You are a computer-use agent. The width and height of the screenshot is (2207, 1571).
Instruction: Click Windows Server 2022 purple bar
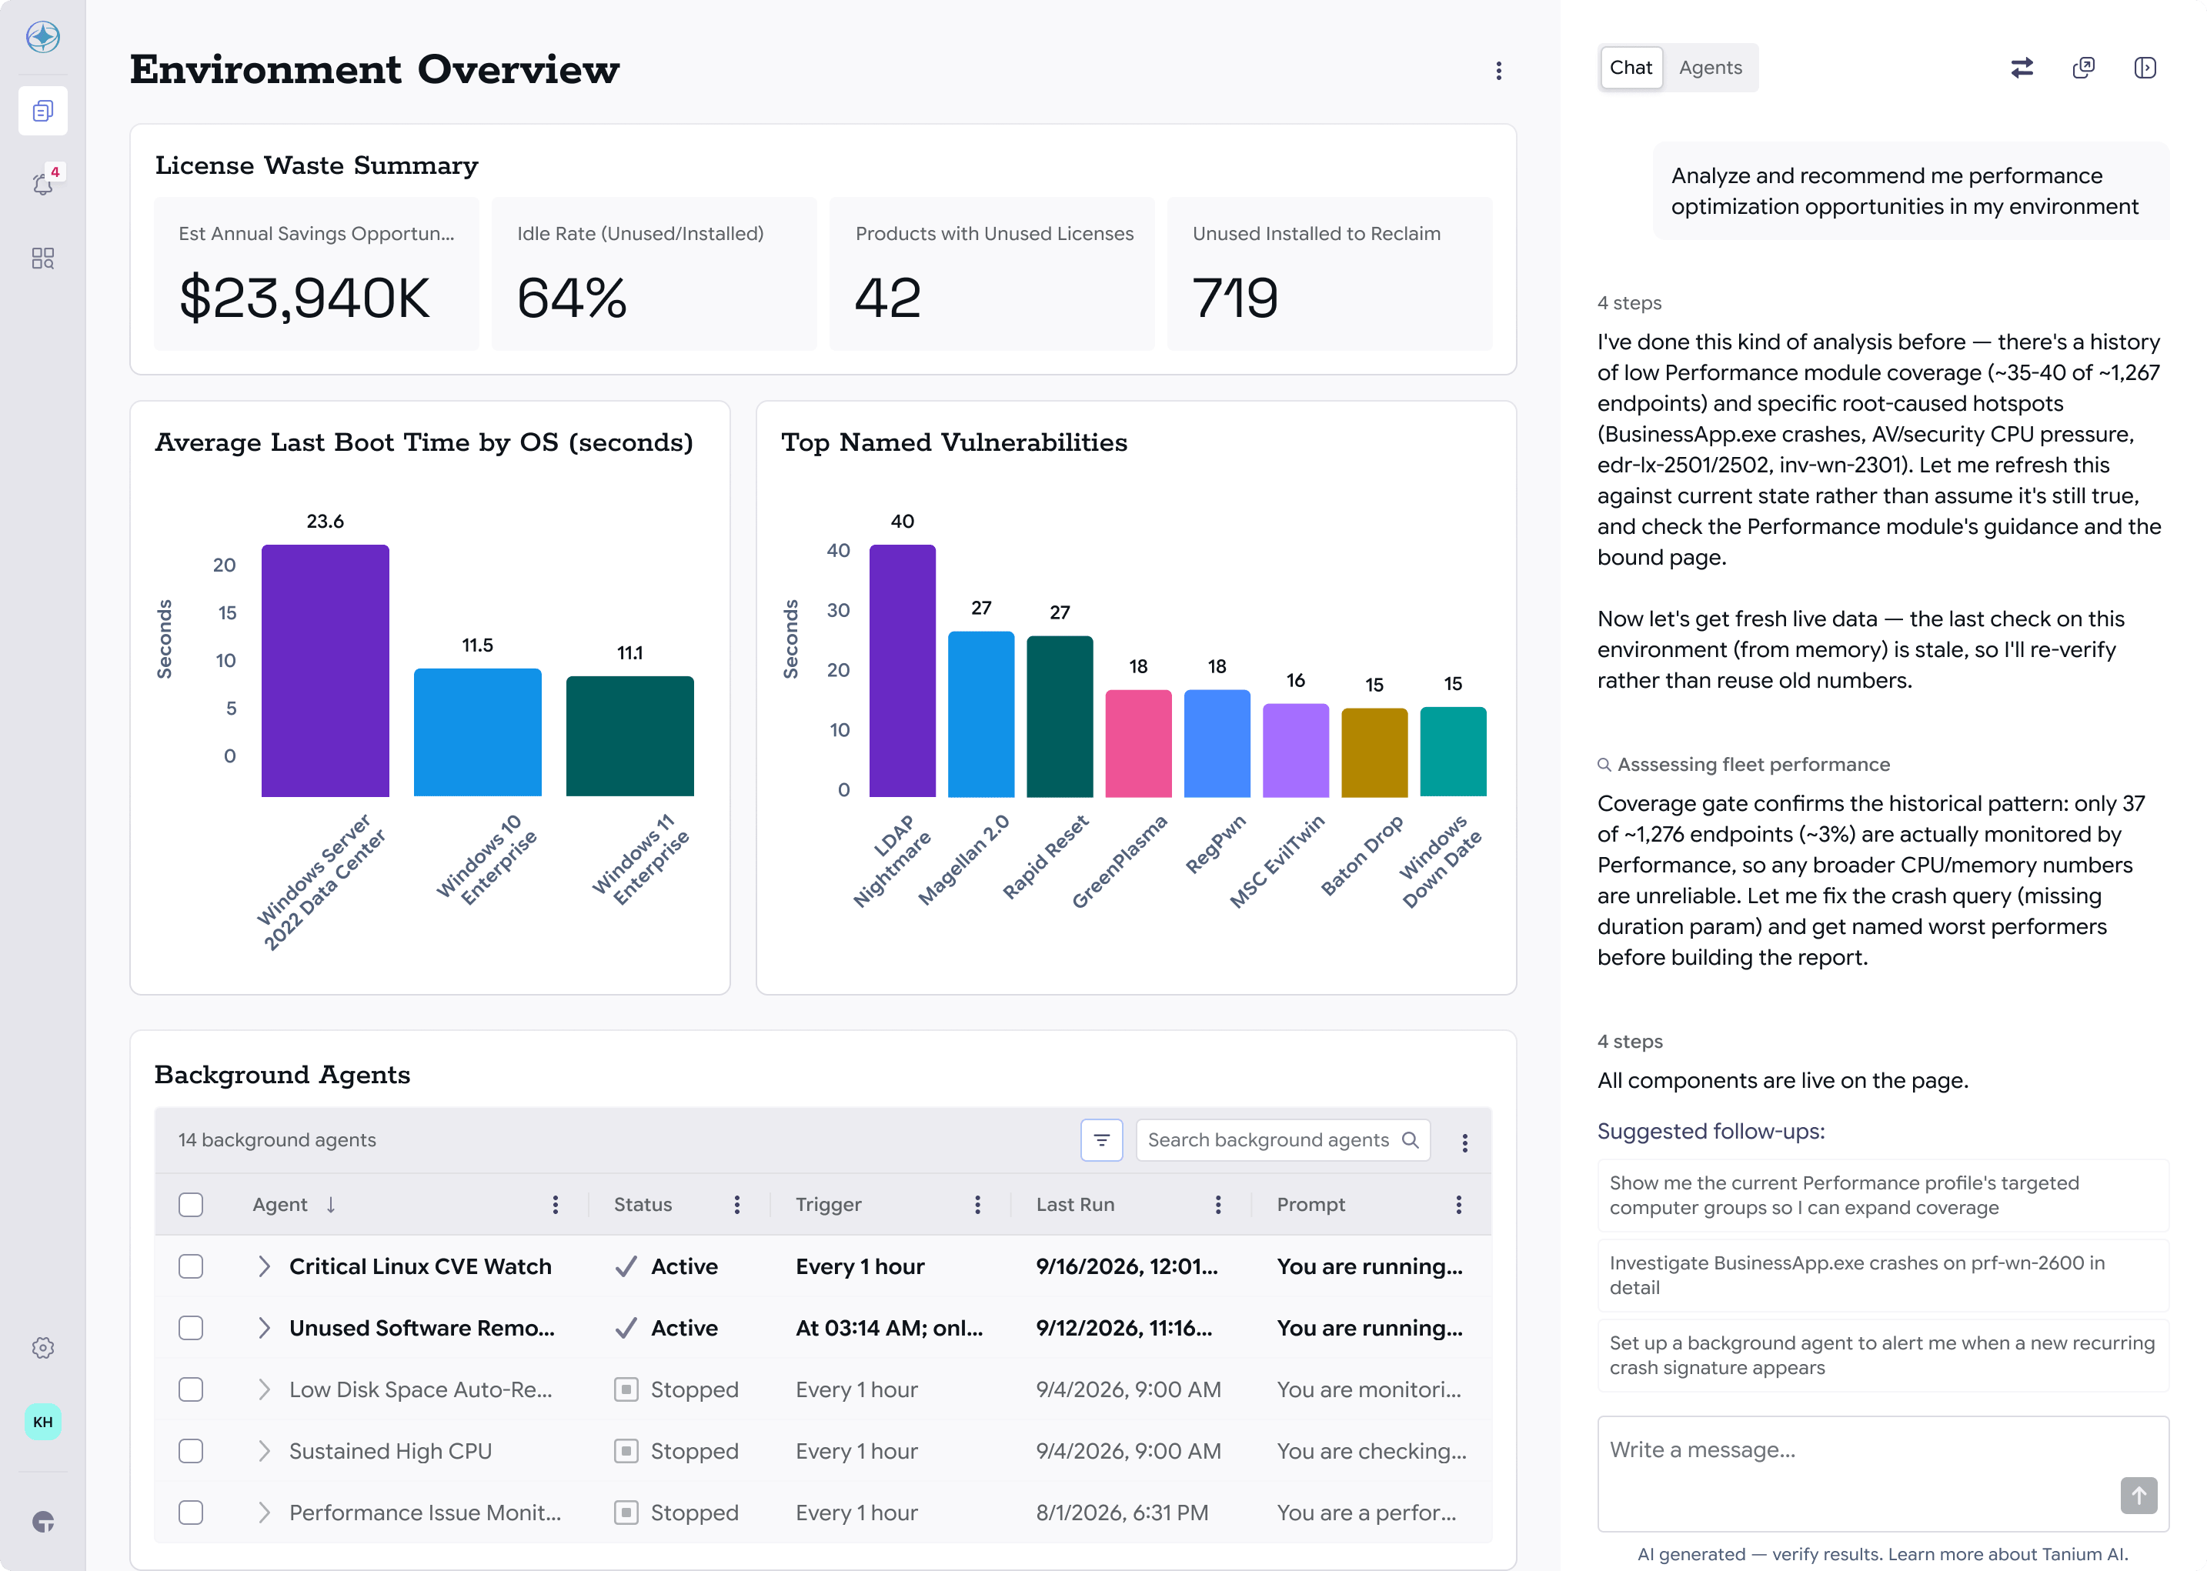click(x=325, y=670)
